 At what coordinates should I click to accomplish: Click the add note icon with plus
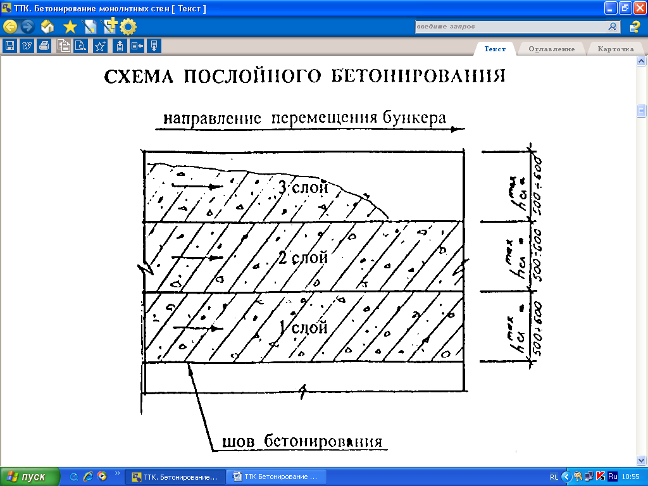(109, 26)
